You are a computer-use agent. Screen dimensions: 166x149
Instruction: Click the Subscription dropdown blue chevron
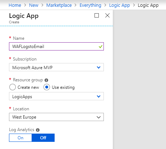pyautogui.click(x=98, y=67)
